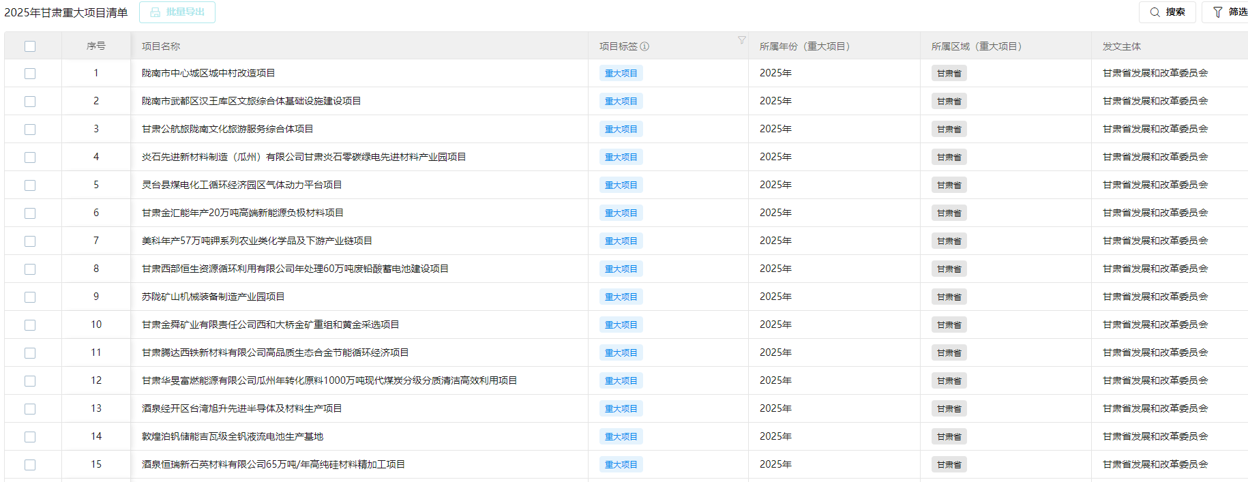This screenshot has width=1248, height=482.
Task: Click the 所属年份（重大项目） column header
Action: [x=805, y=46]
